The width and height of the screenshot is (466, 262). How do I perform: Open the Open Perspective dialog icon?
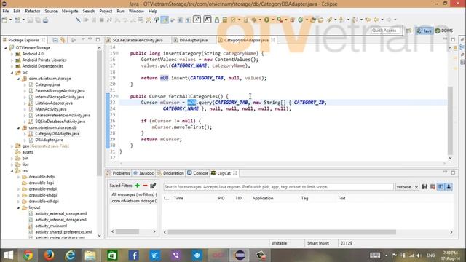click(x=408, y=31)
